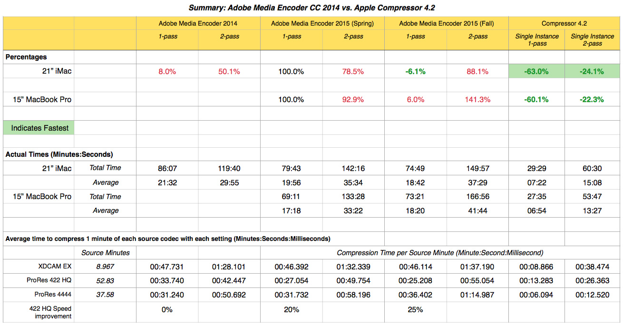623x326 pixels.
Task: Click the '29:29' Compressor time cell
Action: pyautogui.click(x=536, y=168)
